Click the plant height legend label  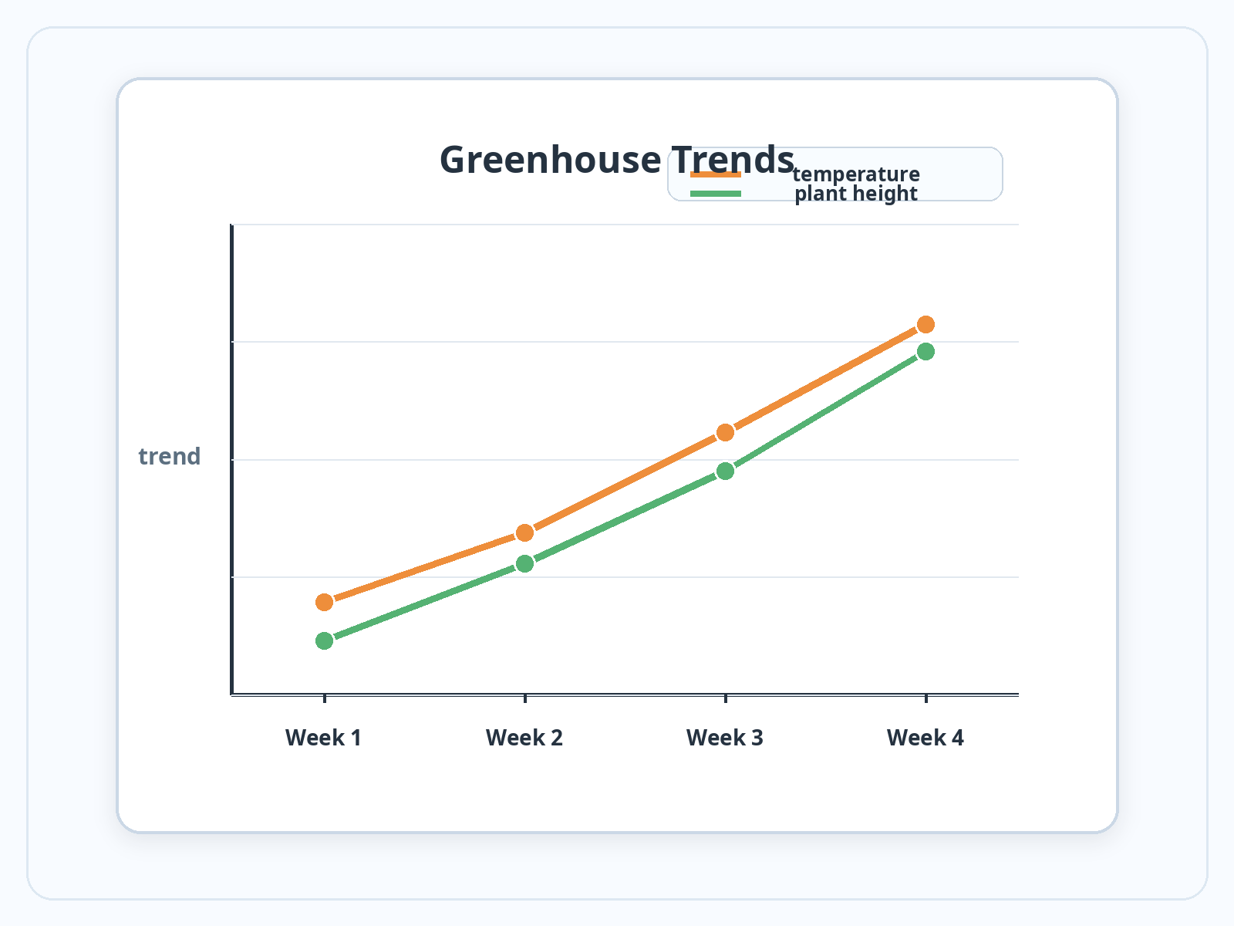tap(856, 194)
